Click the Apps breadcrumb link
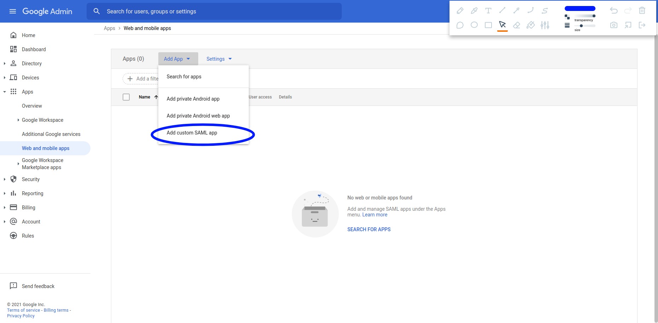This screenshot has height=323, width=658. (x=110, y=28)
